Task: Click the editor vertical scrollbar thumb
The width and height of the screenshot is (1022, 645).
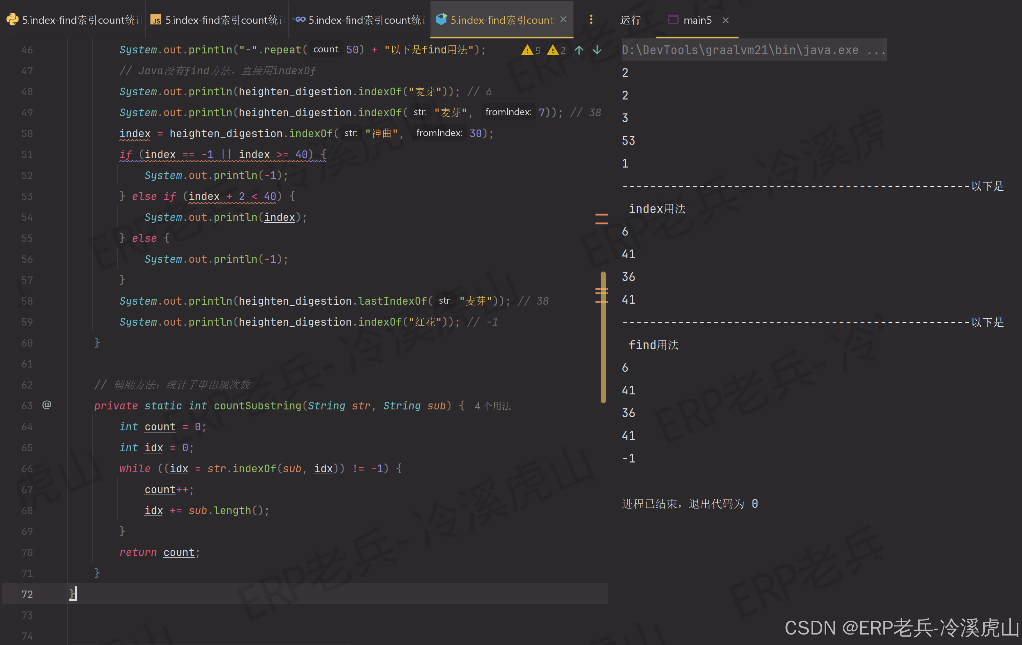Action: pyautogui.click(x=603, y=338)
